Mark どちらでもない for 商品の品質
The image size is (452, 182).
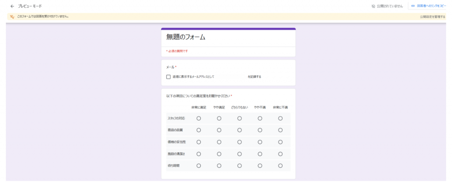tap(240, 130)
